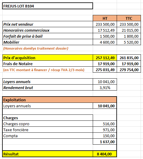Click the Compta label cell
This screenshot has width=143, height=159.
click(x=48, y=136)
